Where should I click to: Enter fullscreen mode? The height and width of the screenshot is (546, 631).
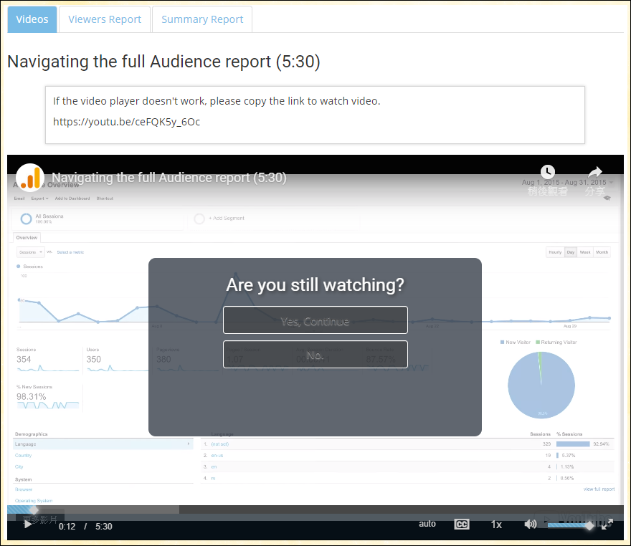tap(607, 525)
